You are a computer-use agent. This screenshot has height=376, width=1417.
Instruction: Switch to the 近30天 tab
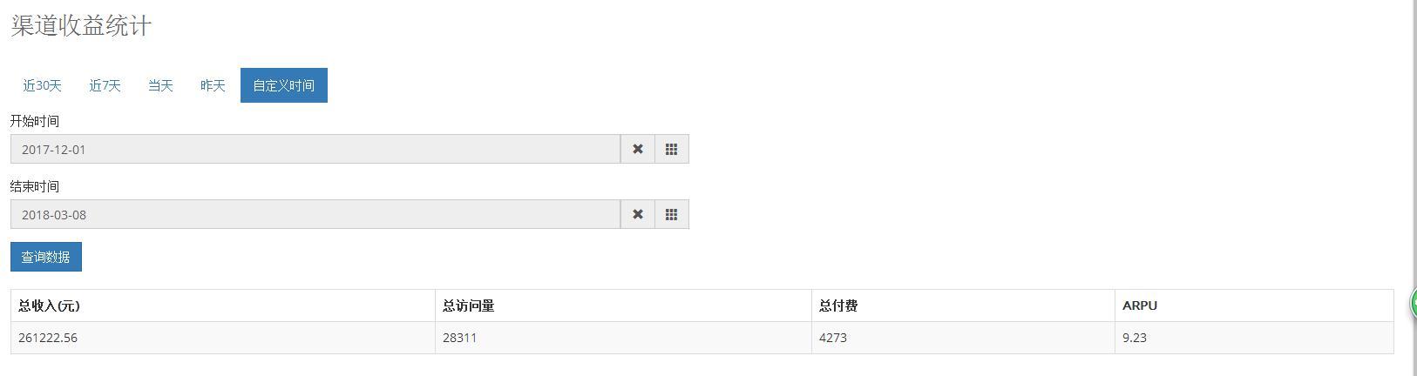coord(42,85)
